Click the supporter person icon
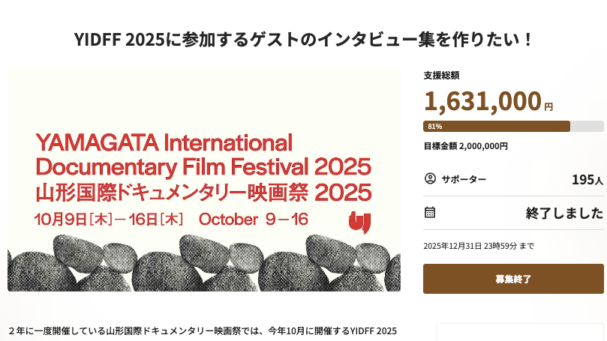607x341 pixels. tap(430, 179)
